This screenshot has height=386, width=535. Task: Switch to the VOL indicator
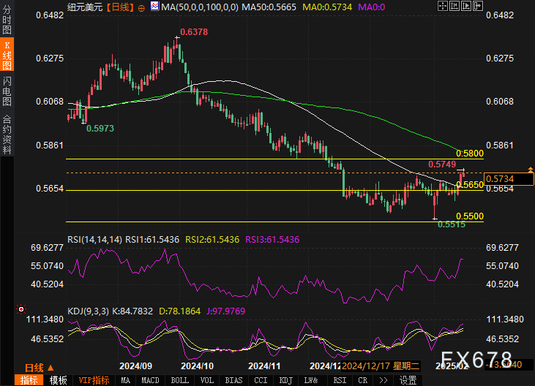pos(207,380)
